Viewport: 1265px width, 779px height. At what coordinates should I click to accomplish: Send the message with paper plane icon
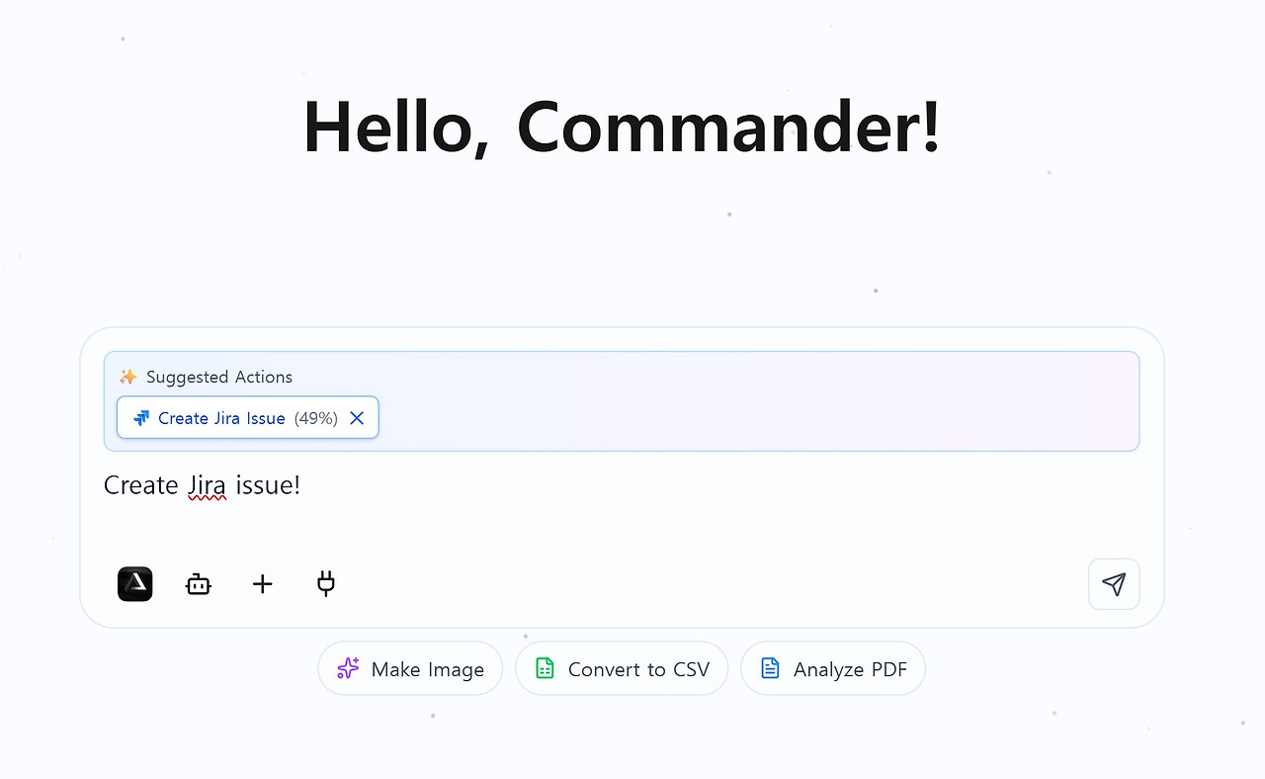[x=1114, y=584]
